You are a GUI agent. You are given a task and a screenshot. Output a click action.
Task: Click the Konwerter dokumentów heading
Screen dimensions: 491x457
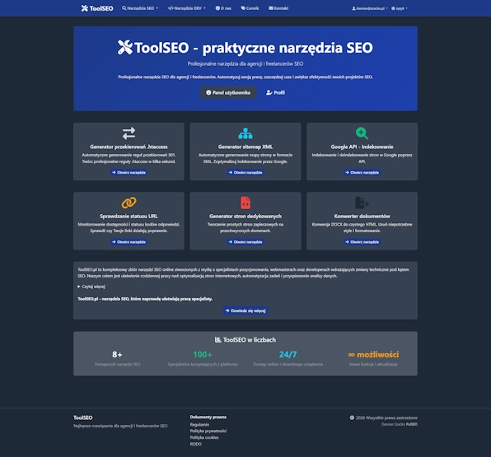[x=362, y=217]
